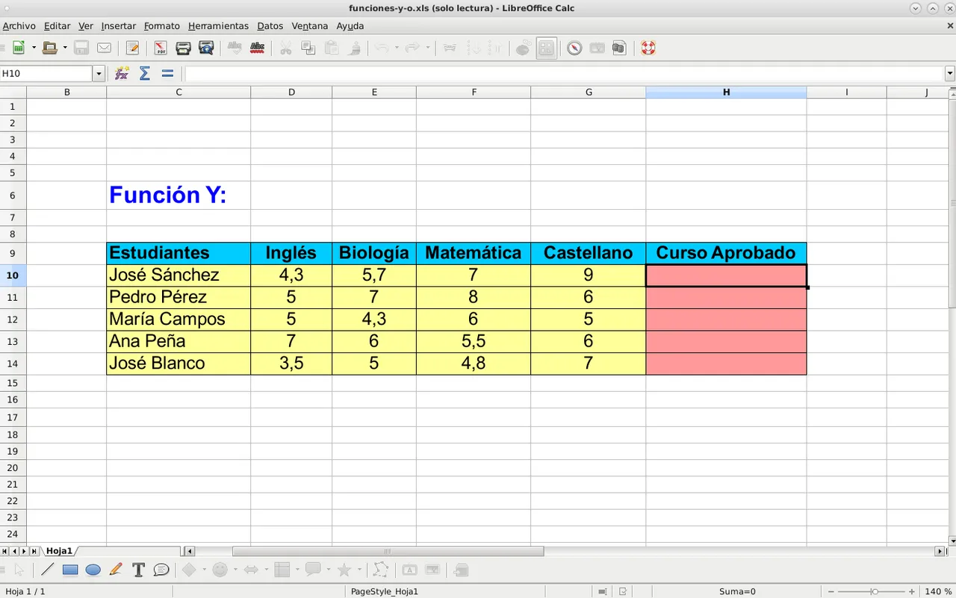Open the Name Box dropdown arrow

tap(99, 73)
